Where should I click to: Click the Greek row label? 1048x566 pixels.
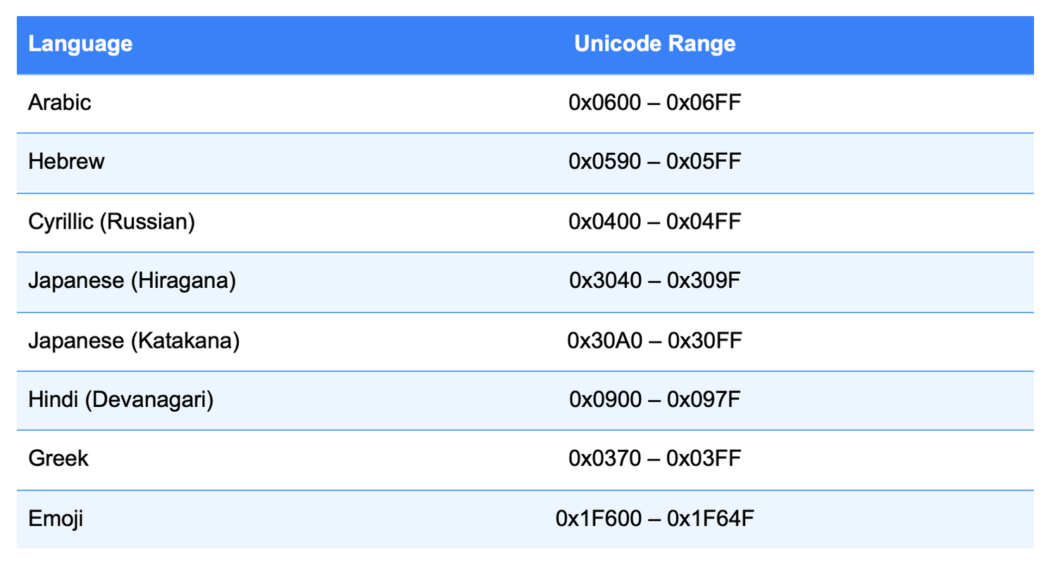point(58,459)
